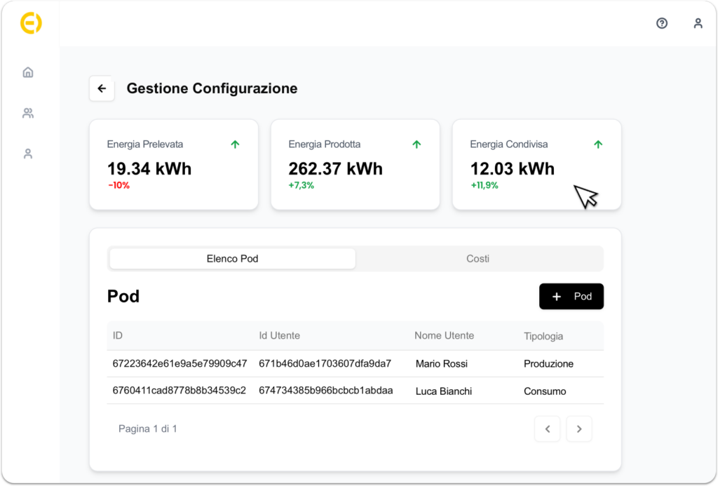Click the Tipologia column header

(543, 336)
